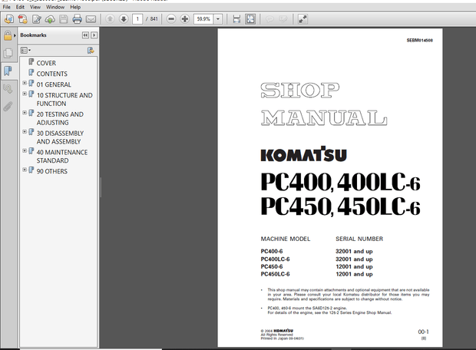Click the Bookmarks pane right-arrow button
The width and height of the screenshot is (476, 350).
pos(94,35)
